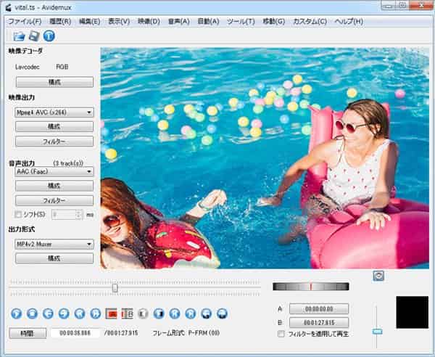Viewport: 435px width, 357px height.
Task: Open the カスタム(C) menu
Action: tap(310, 21)
